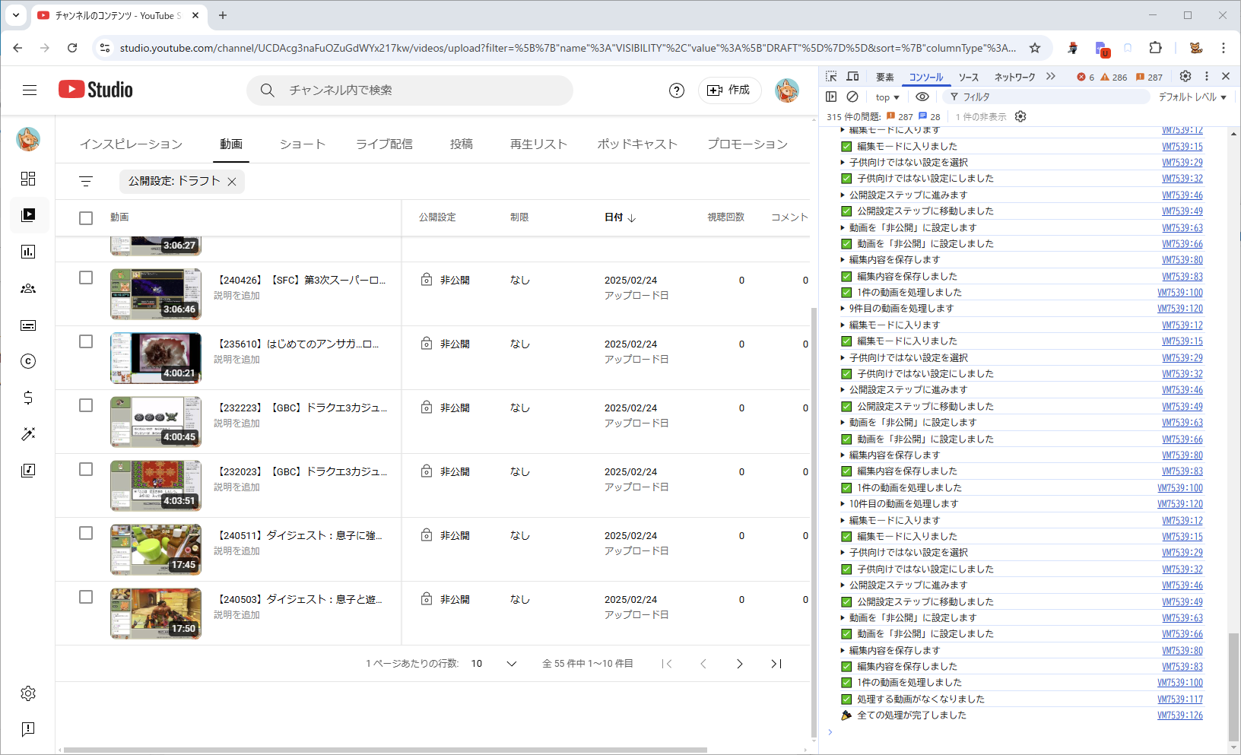Open the Analytics icon in left sidebar

click(28, 252)
